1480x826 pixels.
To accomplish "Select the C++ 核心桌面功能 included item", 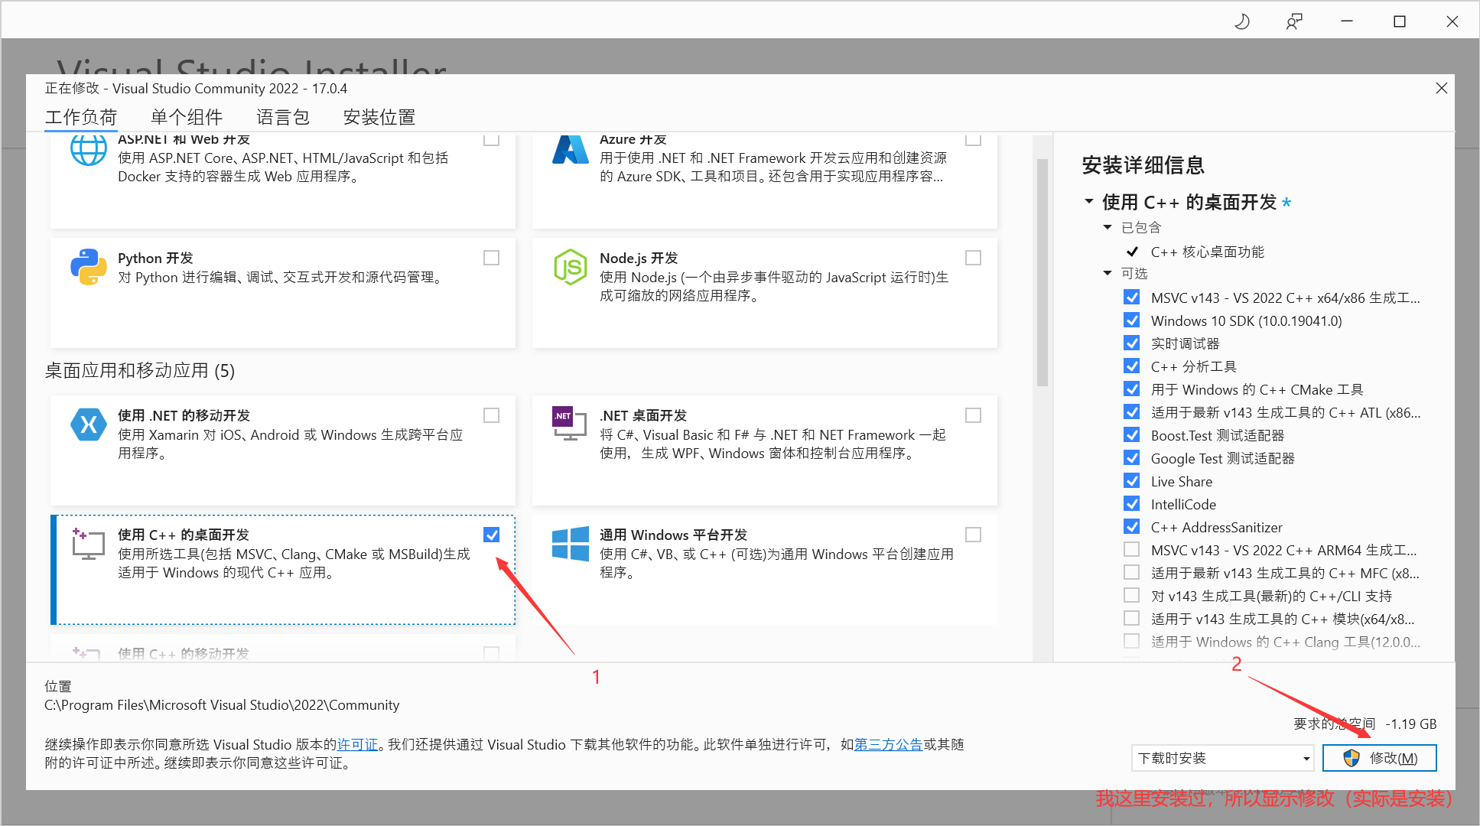I will tap(1207, 252).
